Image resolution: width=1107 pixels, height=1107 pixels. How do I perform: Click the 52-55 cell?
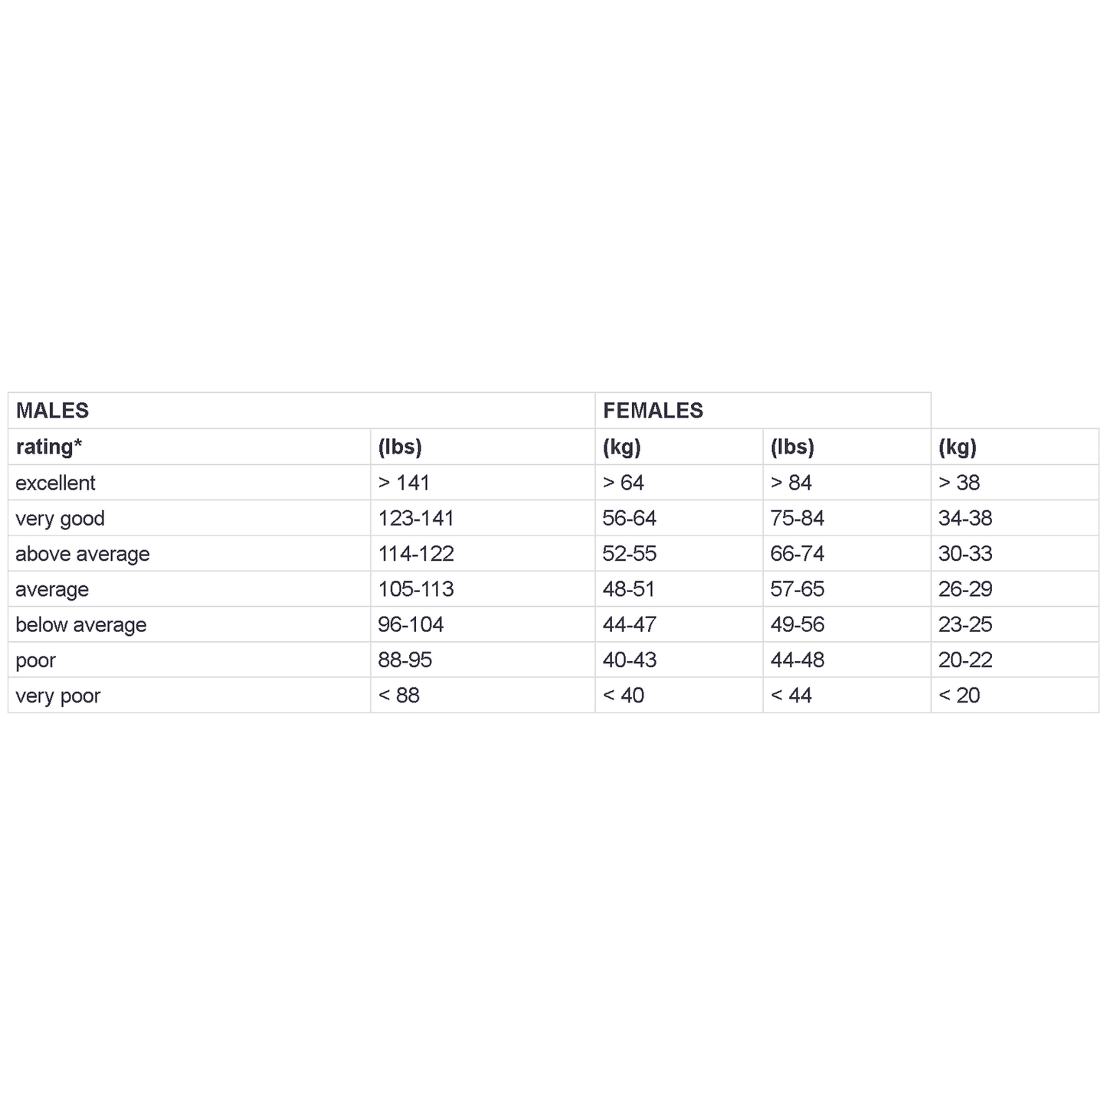click(x=630, y=554)
